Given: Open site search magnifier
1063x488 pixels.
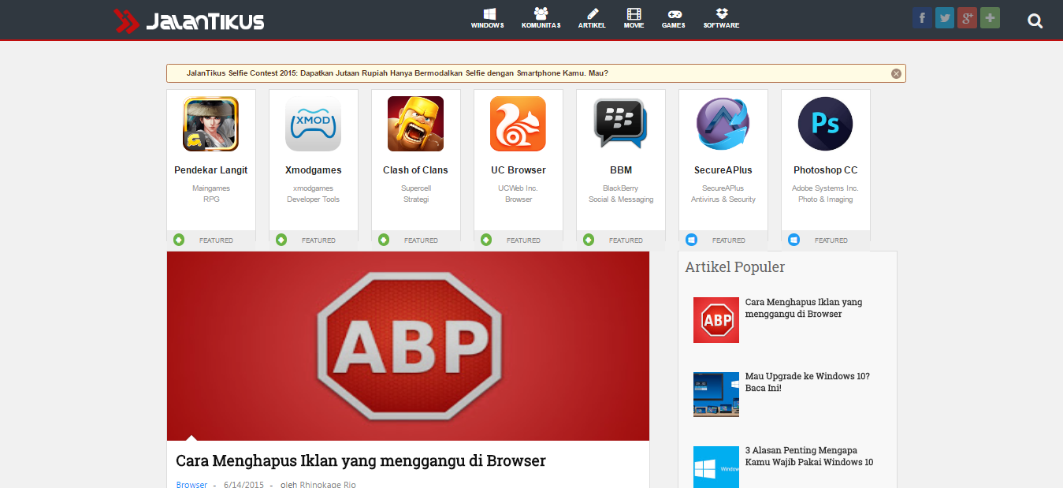Looking at the screenshot, I should [1035, 21].
